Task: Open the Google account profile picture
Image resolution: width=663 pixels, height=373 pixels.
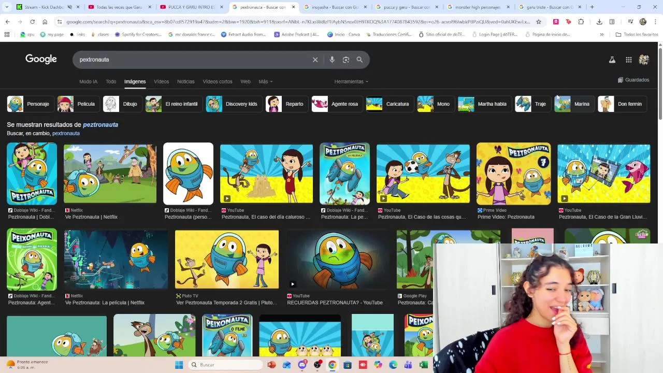Action: 644,60
